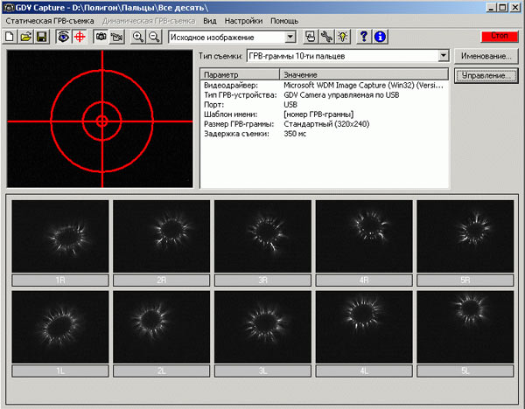Expand the Тип съемки combo box
Screen dimensions: 525x409
(444, 56)
